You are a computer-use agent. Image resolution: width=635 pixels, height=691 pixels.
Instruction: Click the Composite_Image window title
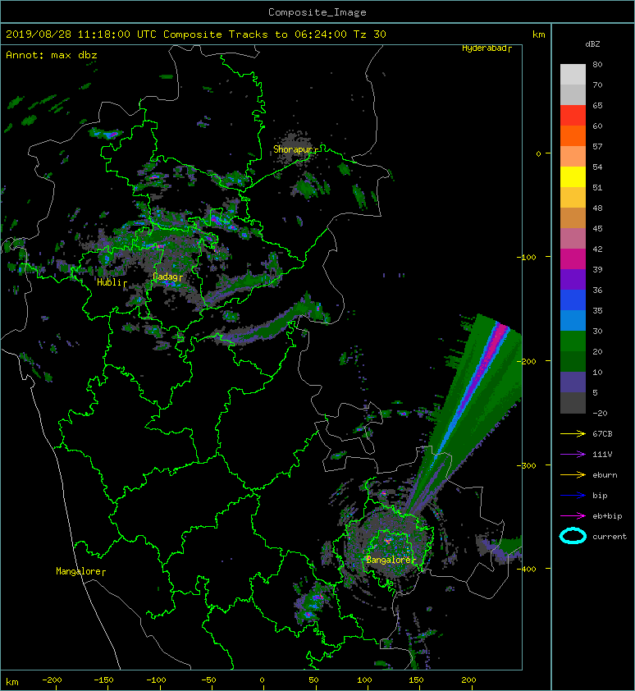click(317, 12)
